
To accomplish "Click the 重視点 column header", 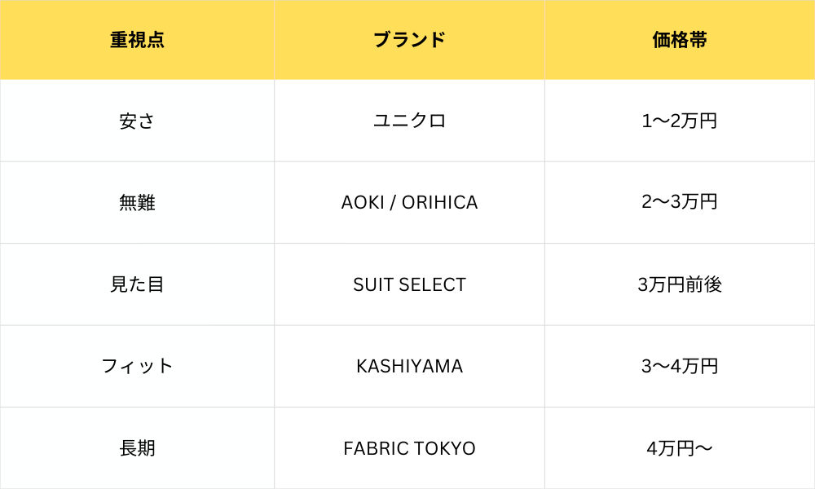I will pos(137,40).
